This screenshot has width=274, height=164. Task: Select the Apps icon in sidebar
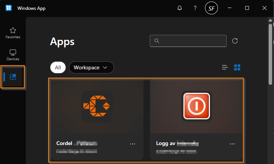point(13,77)
